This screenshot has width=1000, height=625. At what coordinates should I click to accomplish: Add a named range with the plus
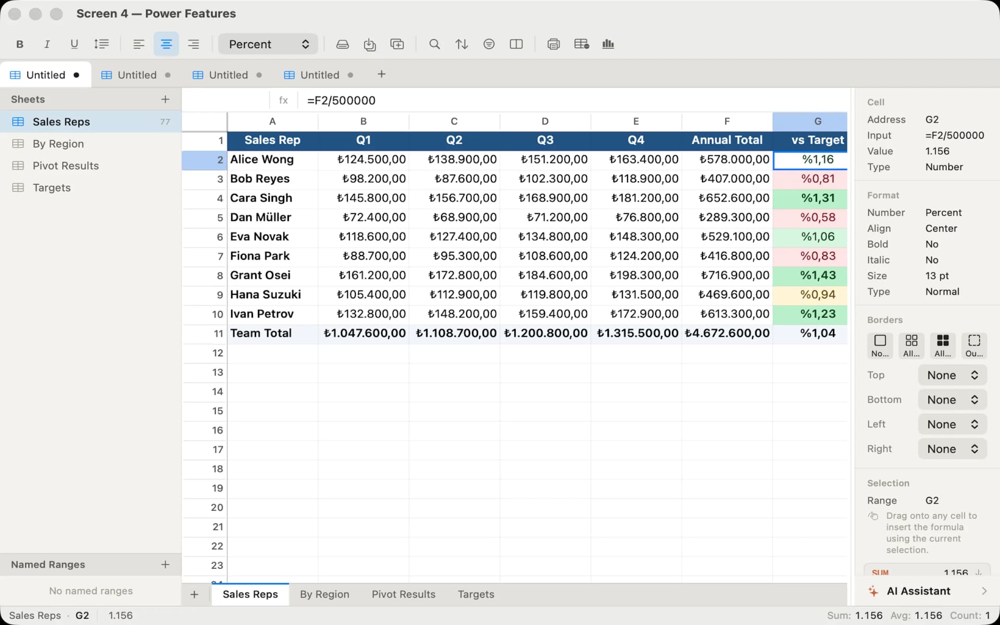(165, 565)
